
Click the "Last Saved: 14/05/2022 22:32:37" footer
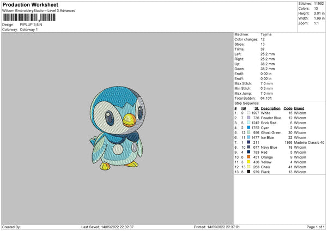click(107, 227)
